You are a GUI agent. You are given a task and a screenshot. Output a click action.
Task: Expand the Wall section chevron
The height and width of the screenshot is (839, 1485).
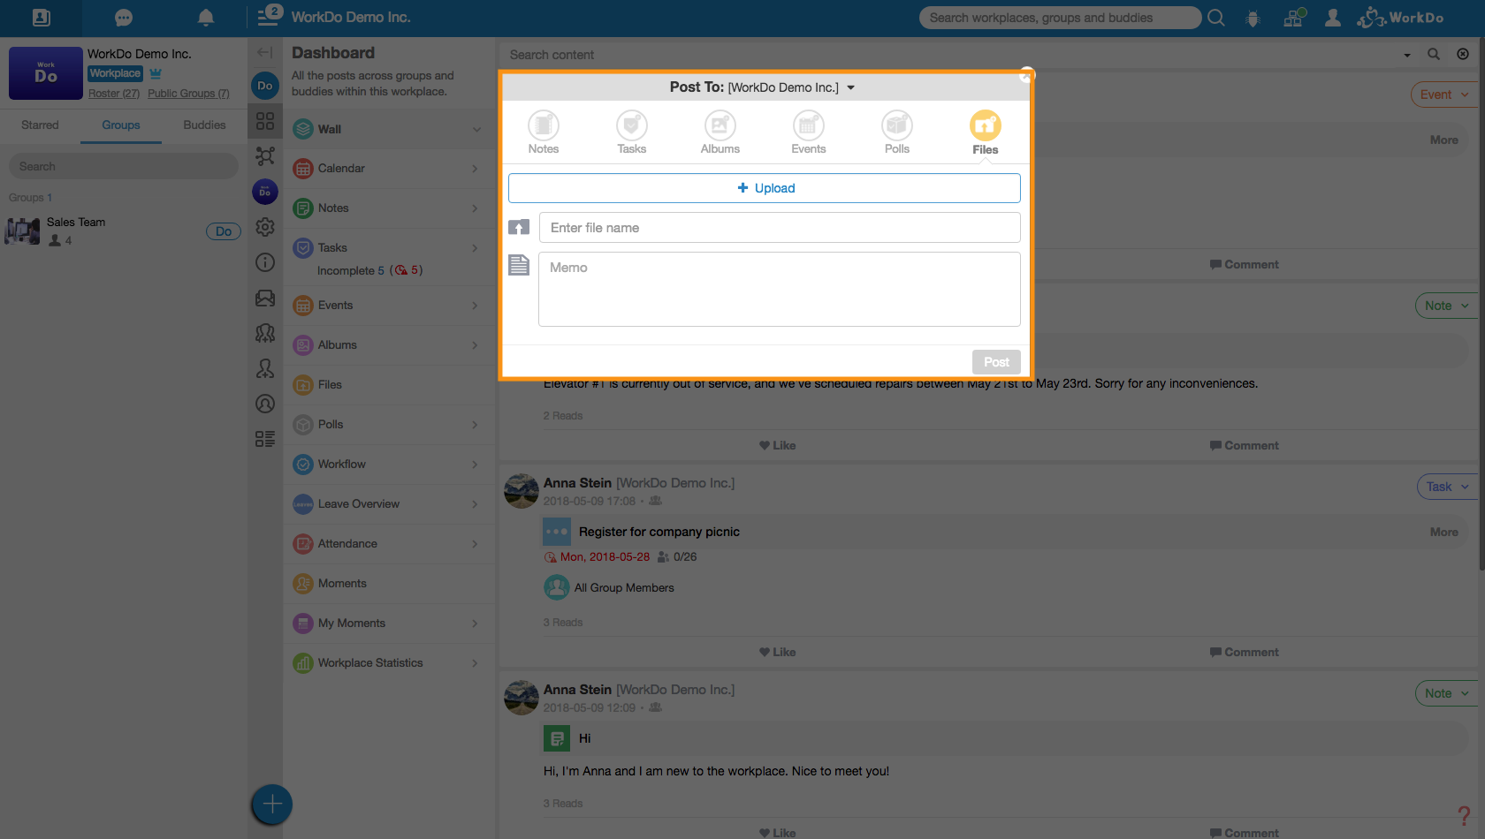coord(476,130)
